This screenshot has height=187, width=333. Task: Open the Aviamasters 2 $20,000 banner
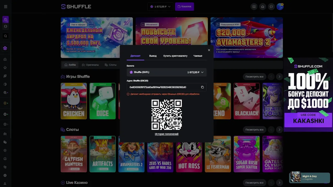click(x=247, y=38)
